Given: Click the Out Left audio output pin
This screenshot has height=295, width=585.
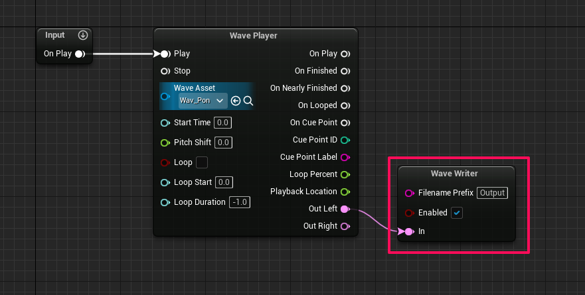Looking at the screenshot, I should pos(345,209).
